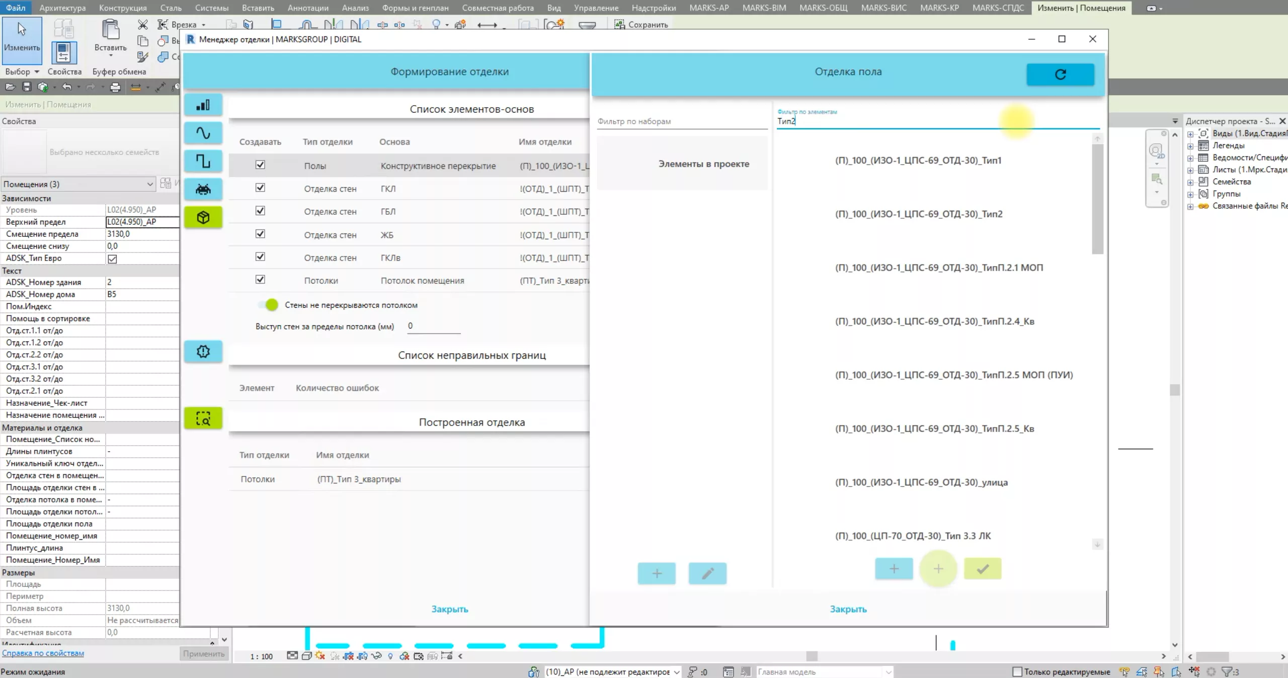This screenshot has width=1288, height=678.
Task: Switch to the MARKS-BIM ribbon tab
Action: pos(764,8)
